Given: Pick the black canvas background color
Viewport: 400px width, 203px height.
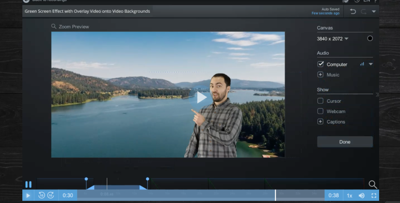Looking at the screenshot, I should pyautogui.click(x=370, y=39).
